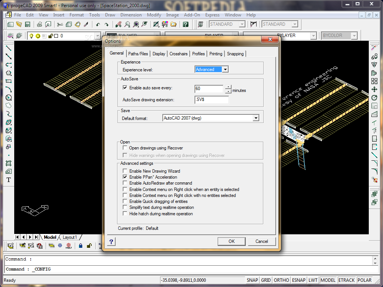Click the Freeze layer snowflake icon
The width and height of the screenshot is (383, 287).
coord(60,246)
